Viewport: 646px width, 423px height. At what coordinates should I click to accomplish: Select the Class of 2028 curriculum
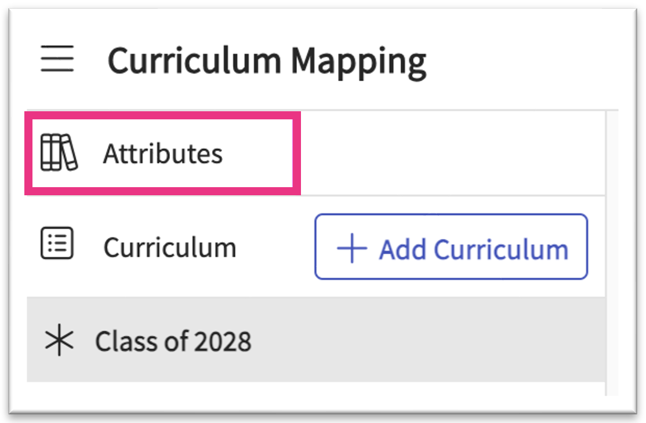[173, 341]
